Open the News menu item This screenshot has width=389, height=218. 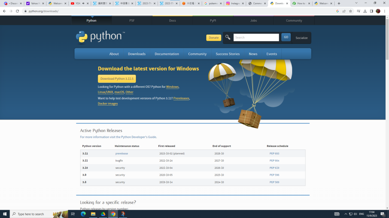pos(253,54)
